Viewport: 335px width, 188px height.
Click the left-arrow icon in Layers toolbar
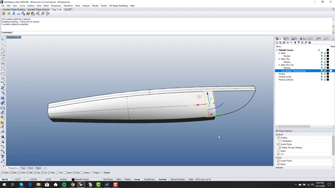click(295, 43)
